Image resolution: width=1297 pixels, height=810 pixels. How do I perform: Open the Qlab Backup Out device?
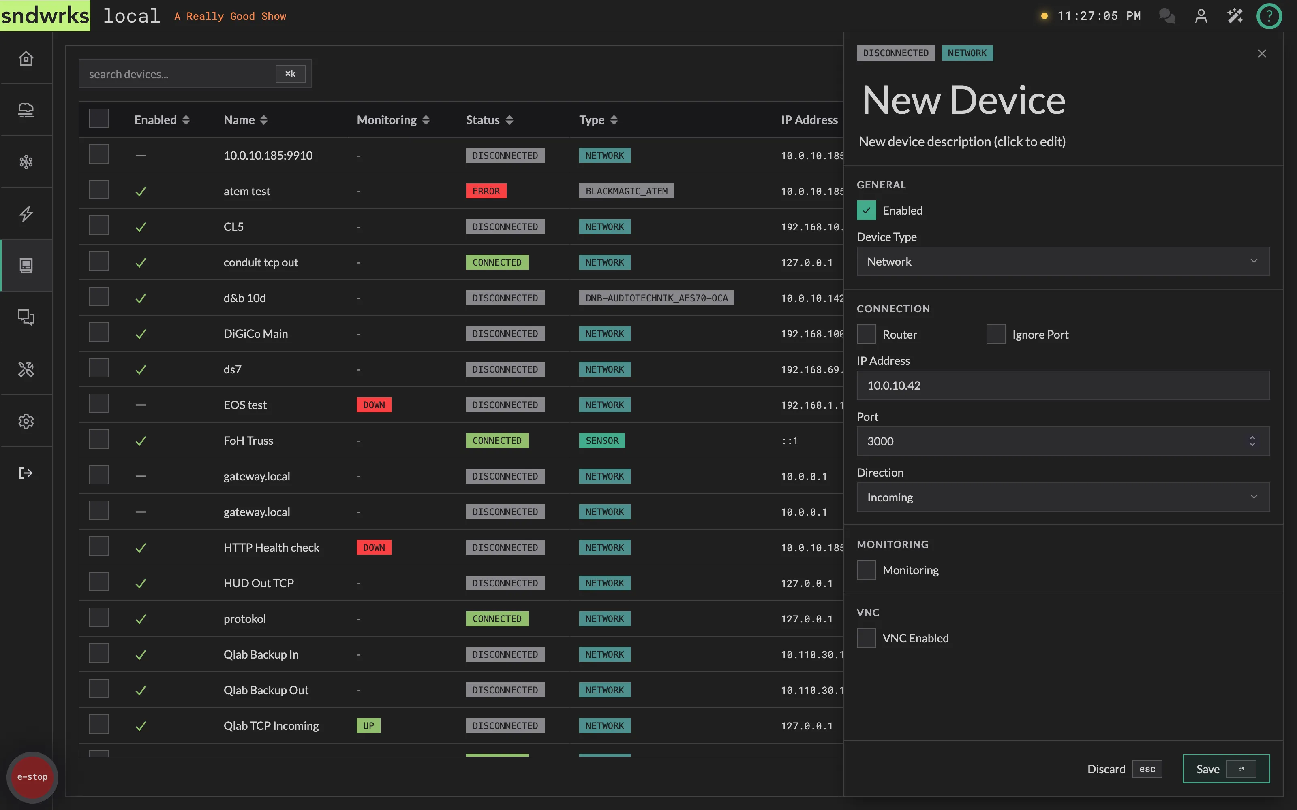click(266, 690)
